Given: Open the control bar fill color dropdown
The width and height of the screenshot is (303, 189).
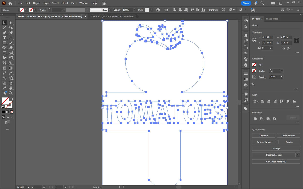Looking at the screenshot, I should coord(26,10).
